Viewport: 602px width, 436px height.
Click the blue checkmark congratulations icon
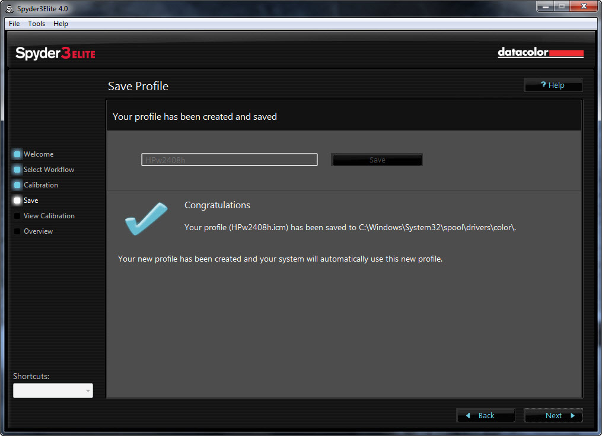pyautogui.click(x=145, y=218)
